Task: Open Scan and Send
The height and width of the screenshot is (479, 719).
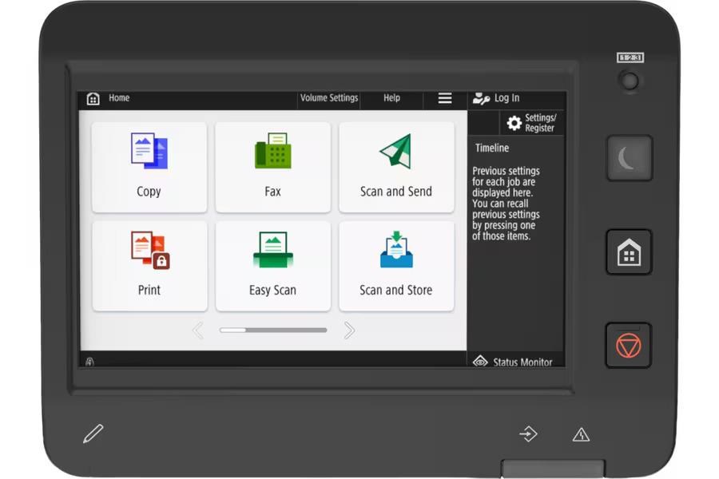Action: [396, 167]
